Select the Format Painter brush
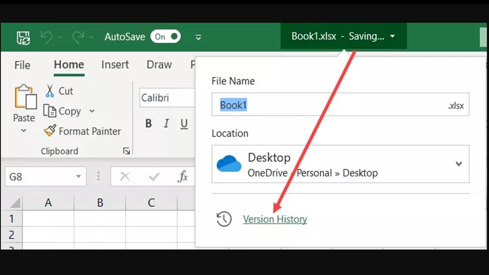Viewport: 489px width, 275px height. [x=50, y=131]
